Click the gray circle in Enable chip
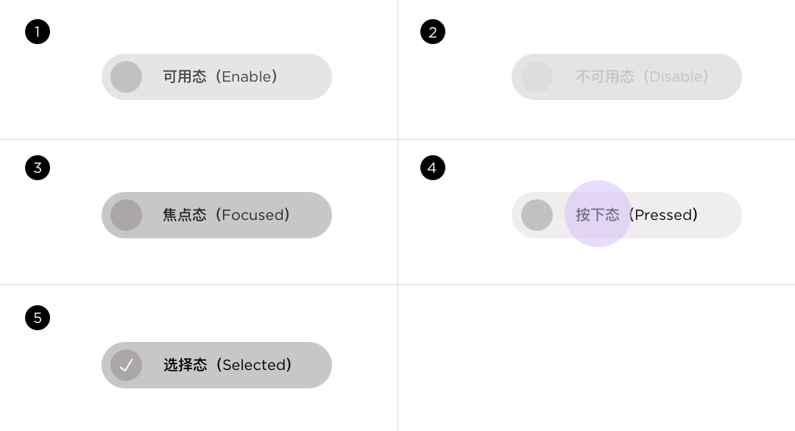 [127, 77]
